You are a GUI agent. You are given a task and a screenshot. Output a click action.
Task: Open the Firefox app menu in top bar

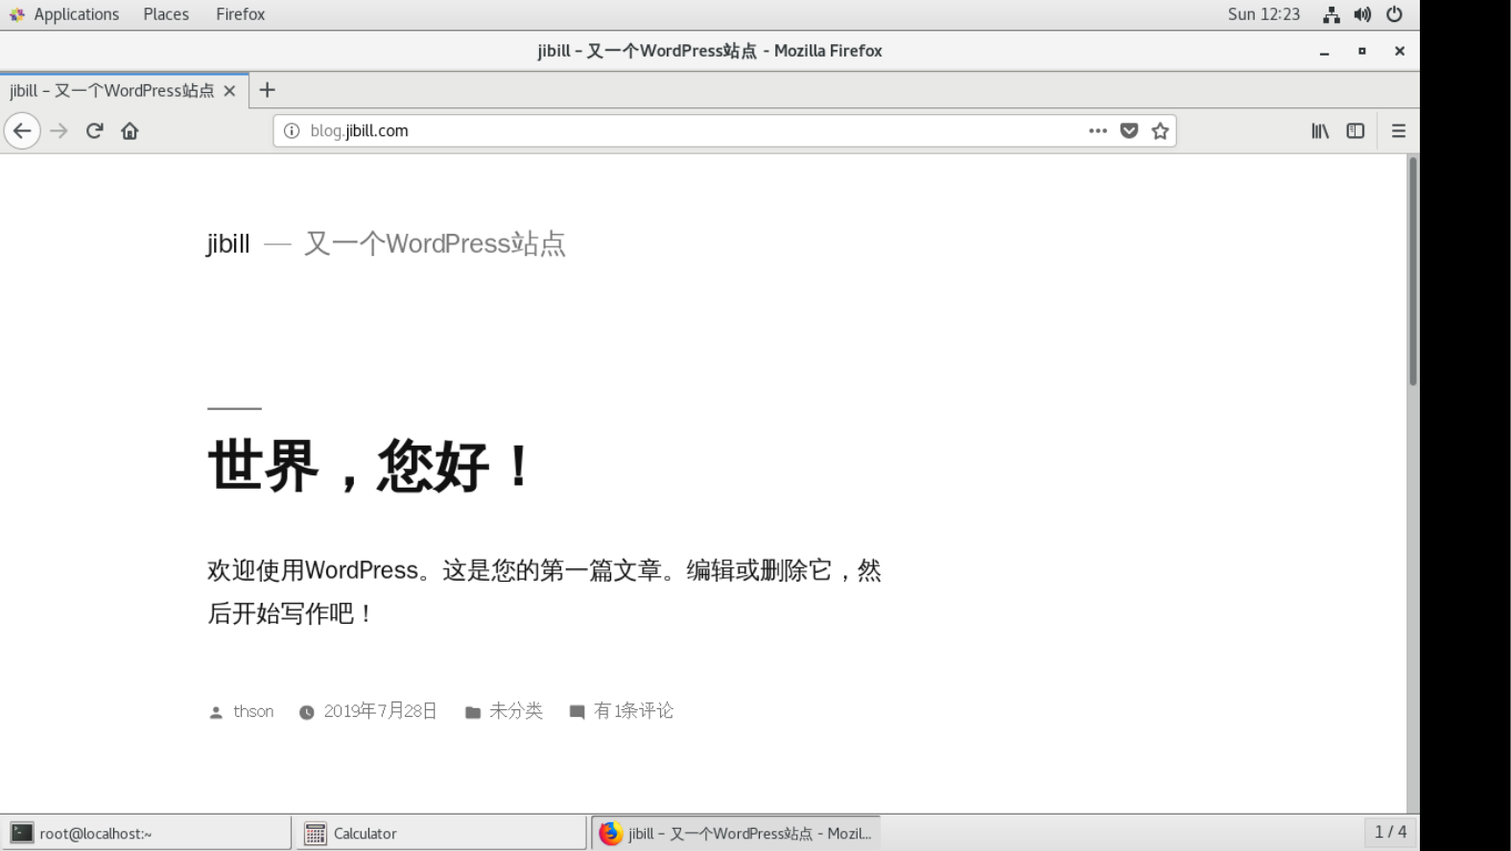240,14
